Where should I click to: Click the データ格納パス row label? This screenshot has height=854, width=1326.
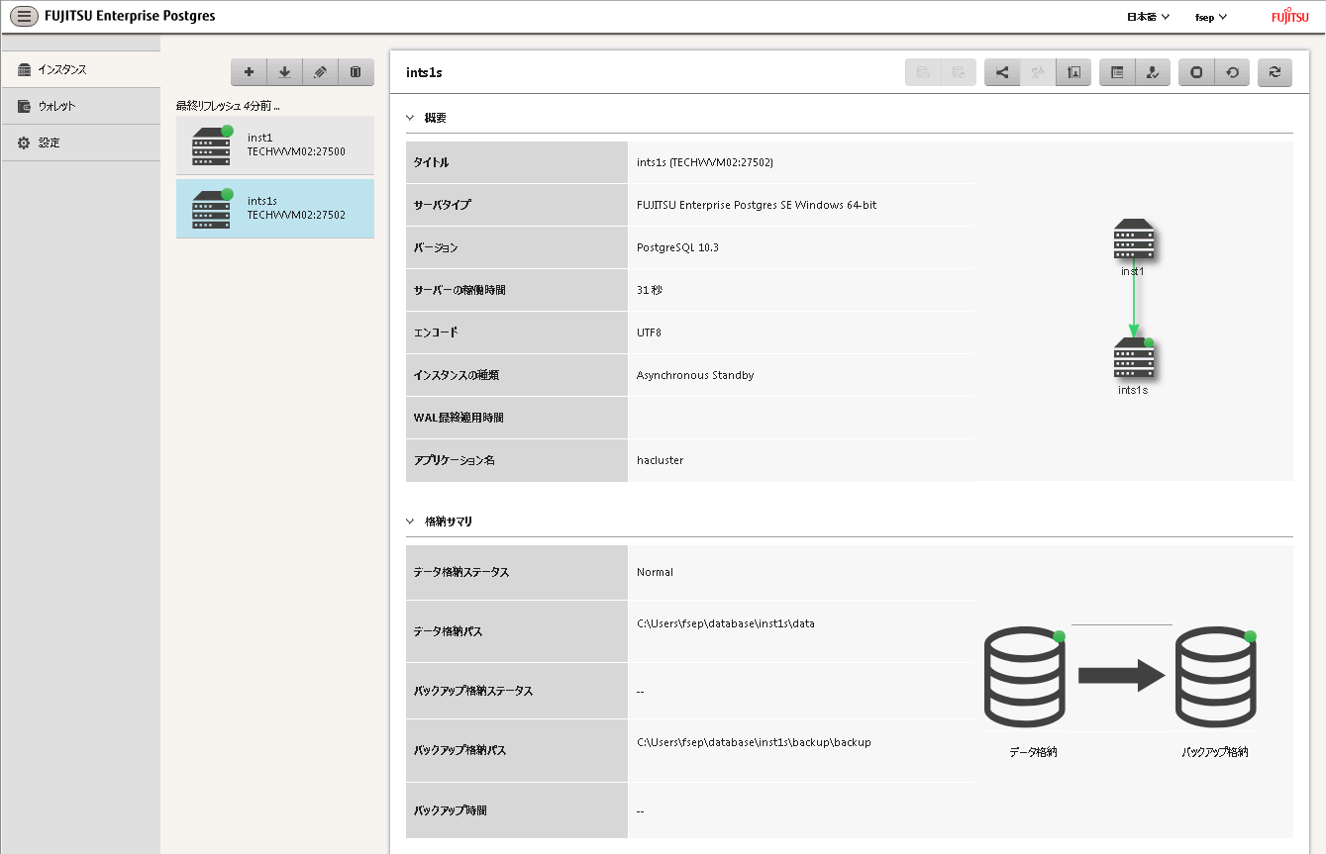coord(448,630)
